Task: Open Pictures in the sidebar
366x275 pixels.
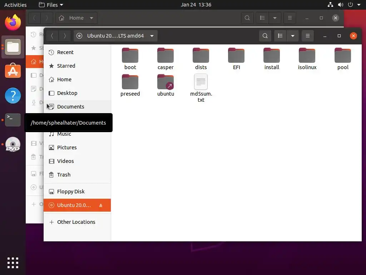Action: point(77,147)
